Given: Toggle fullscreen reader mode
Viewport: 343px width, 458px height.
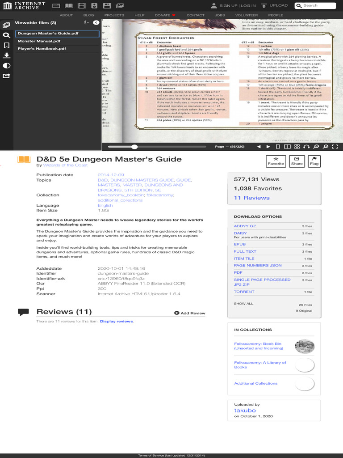Looking at the screenshot, I should [x=335, y=147].
